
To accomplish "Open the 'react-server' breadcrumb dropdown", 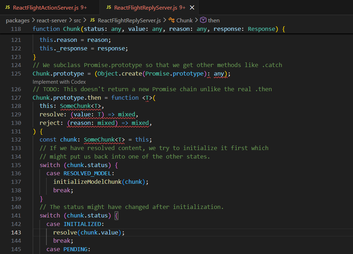I will coord(52,21).
